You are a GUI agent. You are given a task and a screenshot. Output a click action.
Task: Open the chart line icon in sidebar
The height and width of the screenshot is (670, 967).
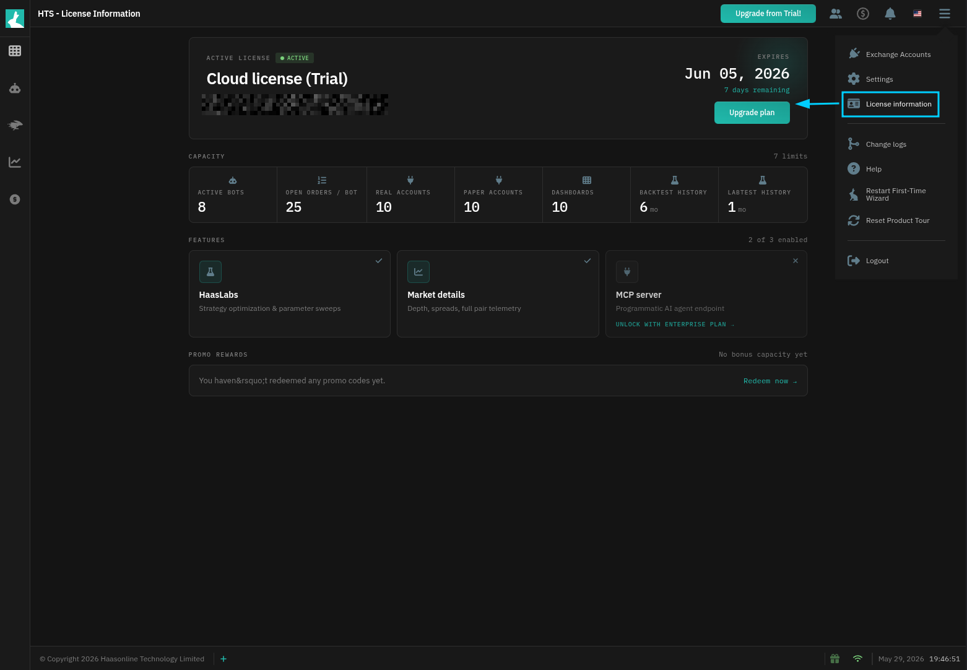point(15,162)
